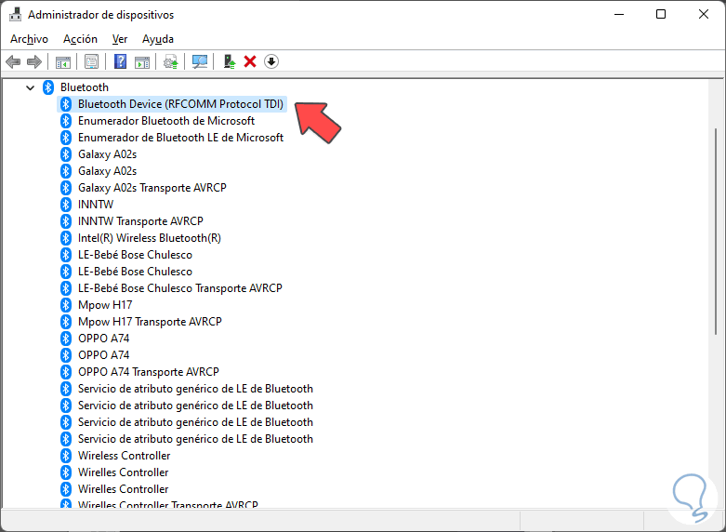Select Galaxy A02s Transporte AVRCP
This screenshot has height=532, width=726.
click(x=152, y=188)
